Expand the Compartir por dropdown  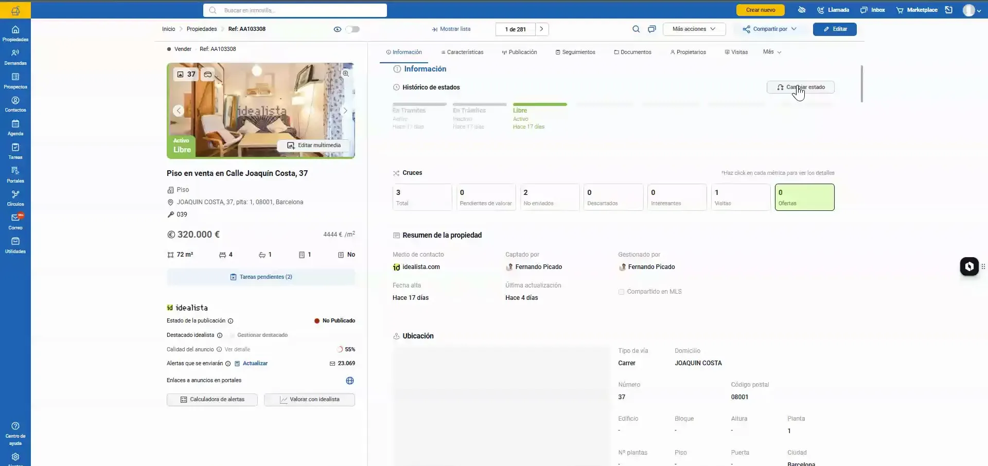click(x=770, y=29)
